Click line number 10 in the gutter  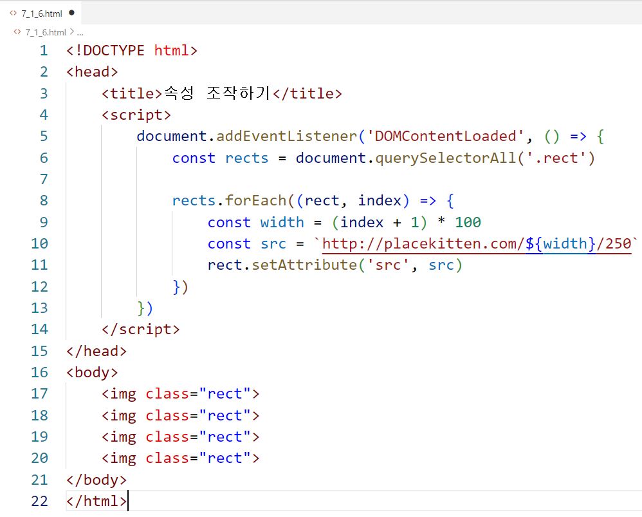tap(39, 244)
